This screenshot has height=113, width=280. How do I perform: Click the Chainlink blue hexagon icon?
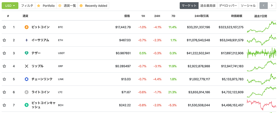coord(27,79)
